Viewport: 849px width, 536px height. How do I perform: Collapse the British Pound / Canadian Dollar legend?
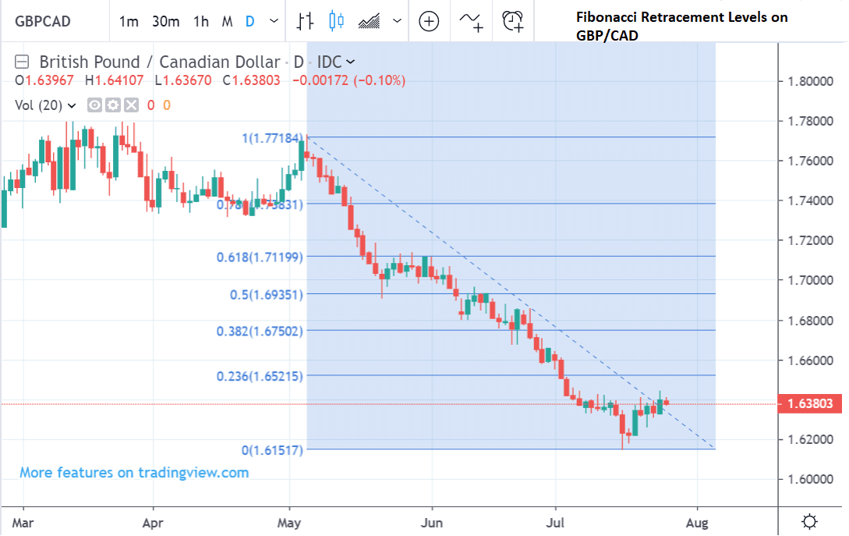pos(23,62)
